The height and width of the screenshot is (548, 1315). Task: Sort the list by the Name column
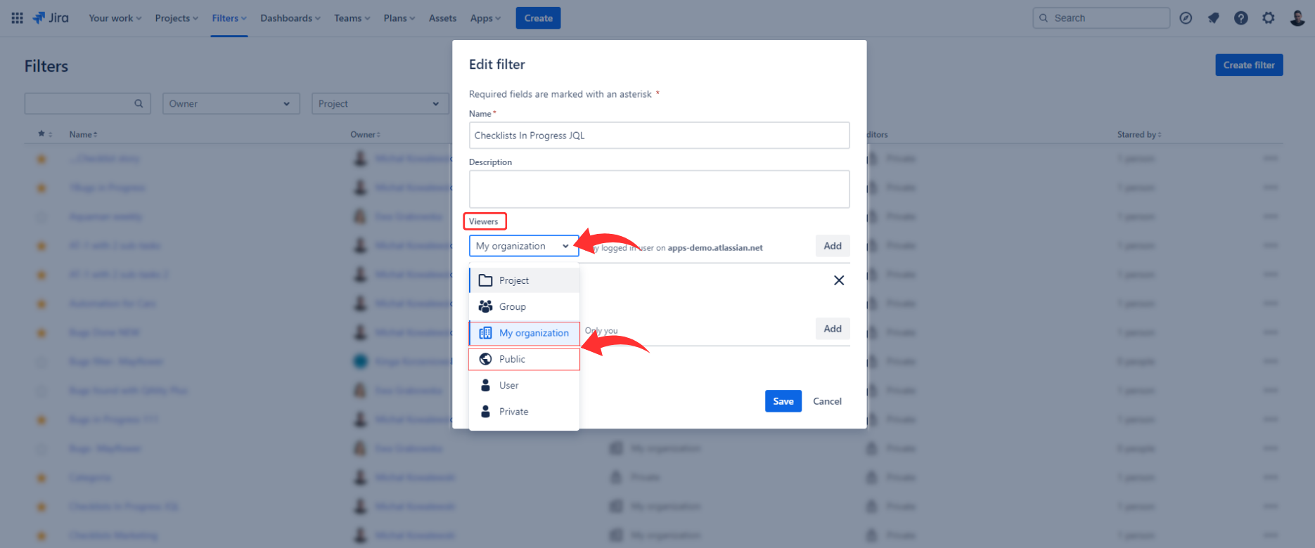pyautogui.click(x=84, y=134)
